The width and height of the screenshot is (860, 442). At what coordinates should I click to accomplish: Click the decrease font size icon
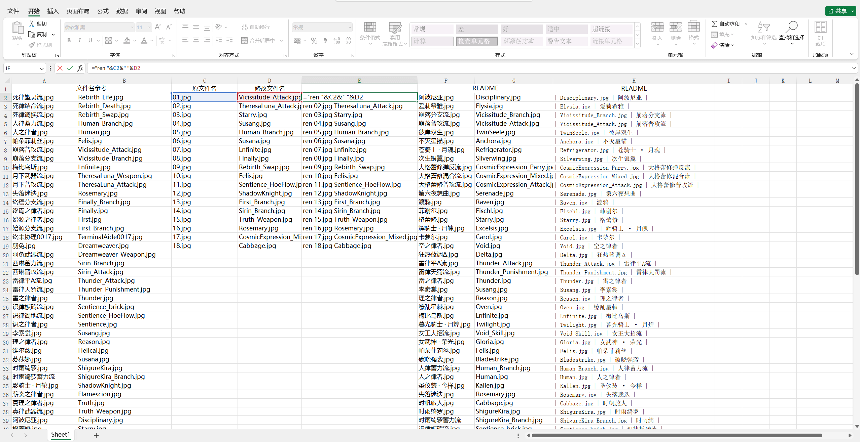[169, 27]
